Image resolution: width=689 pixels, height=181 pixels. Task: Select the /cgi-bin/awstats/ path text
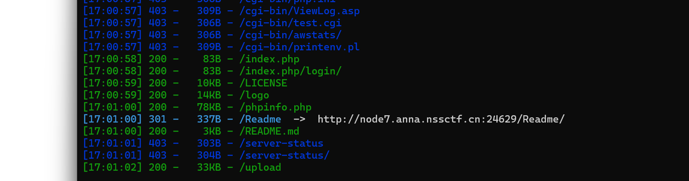(x=290, y=35)
